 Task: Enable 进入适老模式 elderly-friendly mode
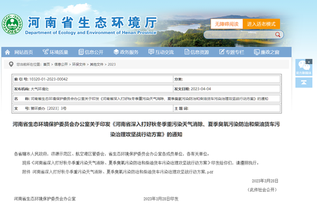pos(262,24)
